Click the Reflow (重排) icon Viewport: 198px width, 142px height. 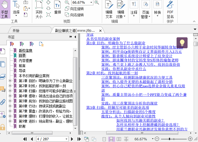[x=58, y=8]
